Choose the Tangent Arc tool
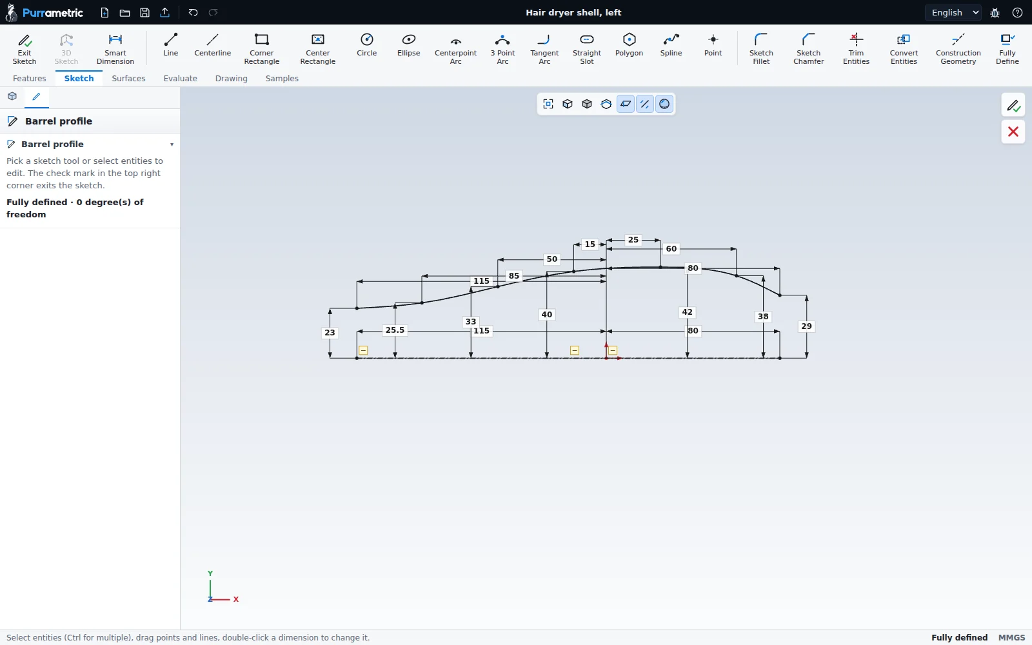Screen dimensions: 1032x645 [x=545, y=48]
